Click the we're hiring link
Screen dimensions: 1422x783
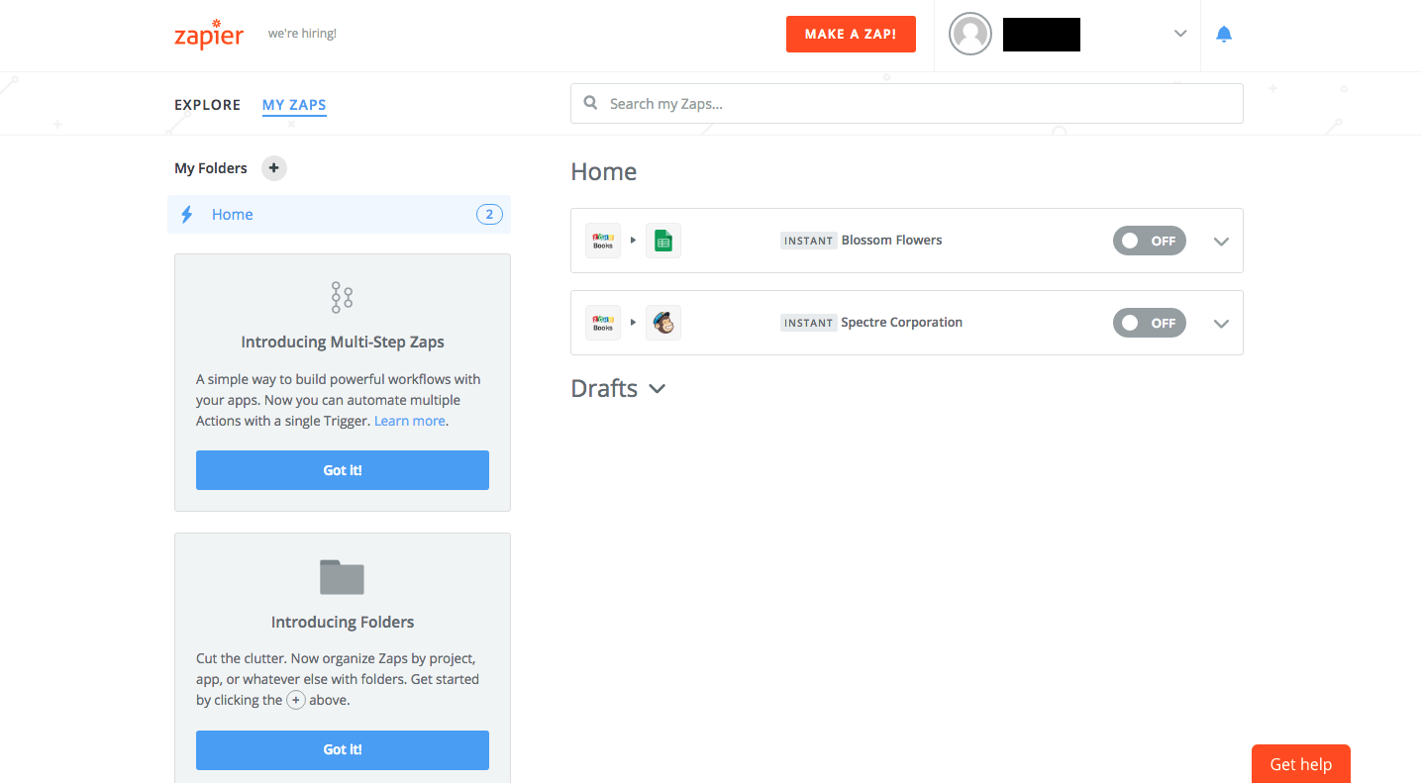(302, 34)
